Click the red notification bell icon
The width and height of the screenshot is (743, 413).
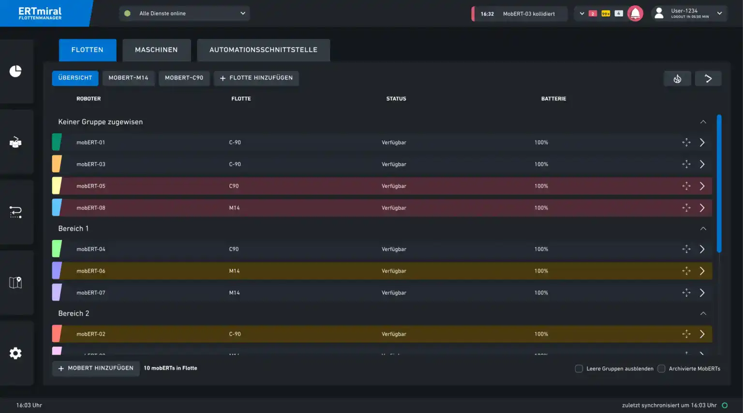(x=635, y=14)
